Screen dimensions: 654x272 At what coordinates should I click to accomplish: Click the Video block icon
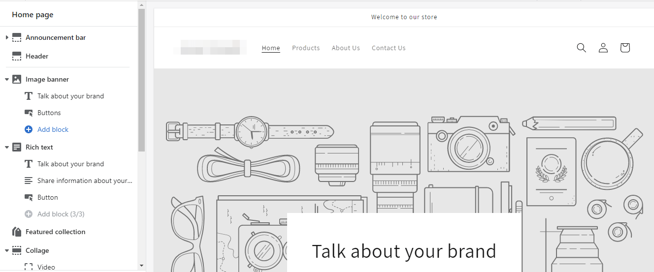tap(29, 267)
